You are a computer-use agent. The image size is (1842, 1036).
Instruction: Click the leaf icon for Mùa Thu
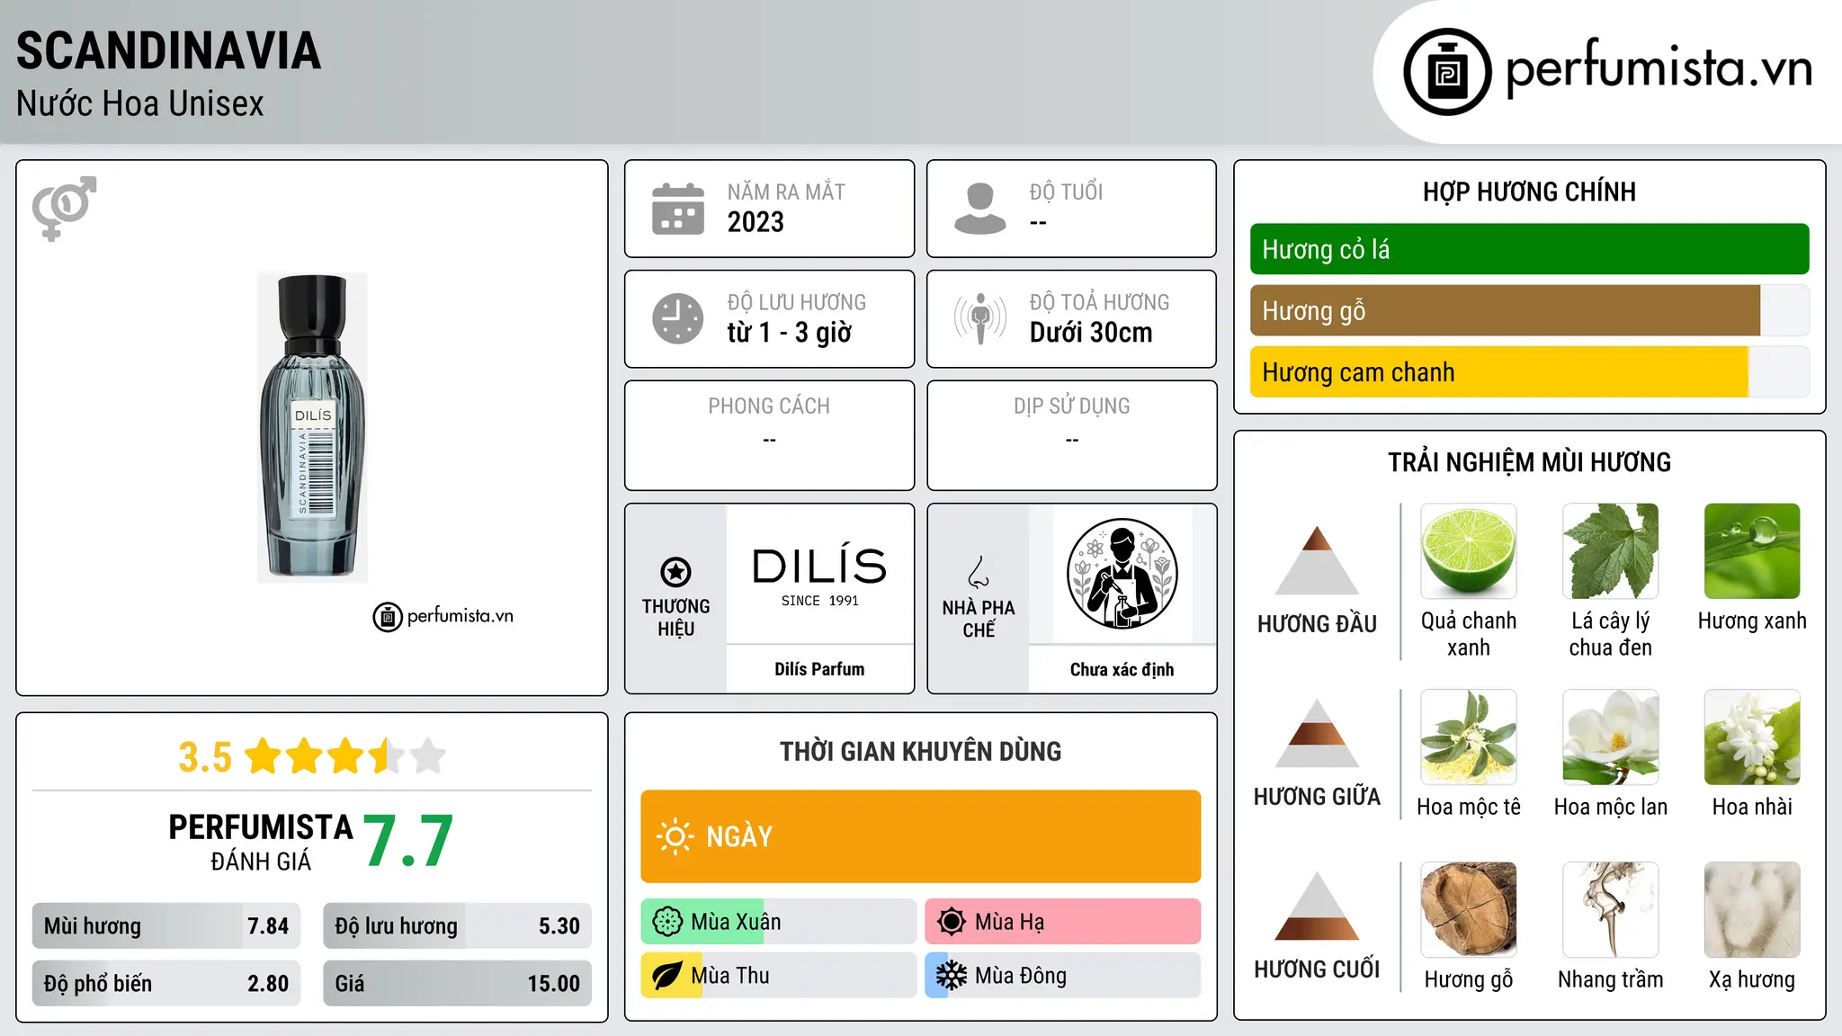click(667, 976)
